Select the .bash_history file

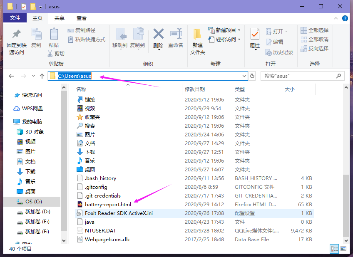100,178
